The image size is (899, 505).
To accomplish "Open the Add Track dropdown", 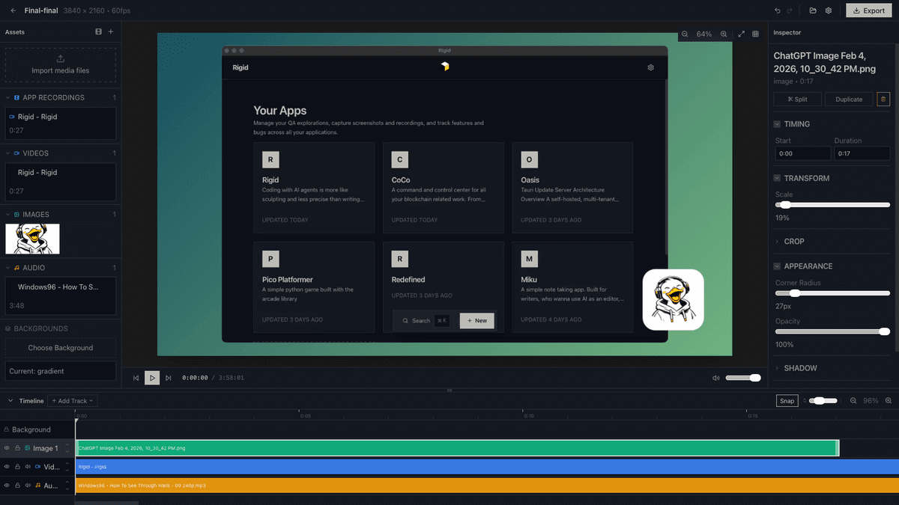I will [x=72, y=400].
